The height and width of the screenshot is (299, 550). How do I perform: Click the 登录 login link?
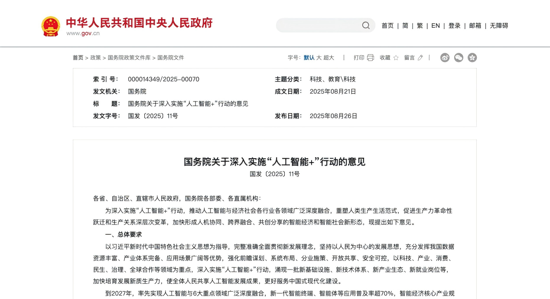[454, 26]
